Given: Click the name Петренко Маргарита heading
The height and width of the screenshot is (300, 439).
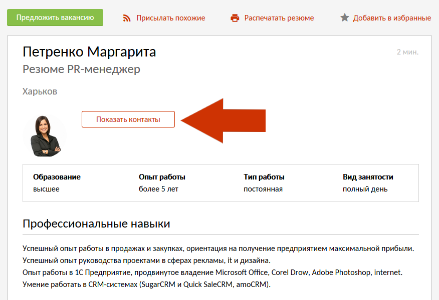Looking at the screenshot, I should pyautogui.click(x=89, y=52).
